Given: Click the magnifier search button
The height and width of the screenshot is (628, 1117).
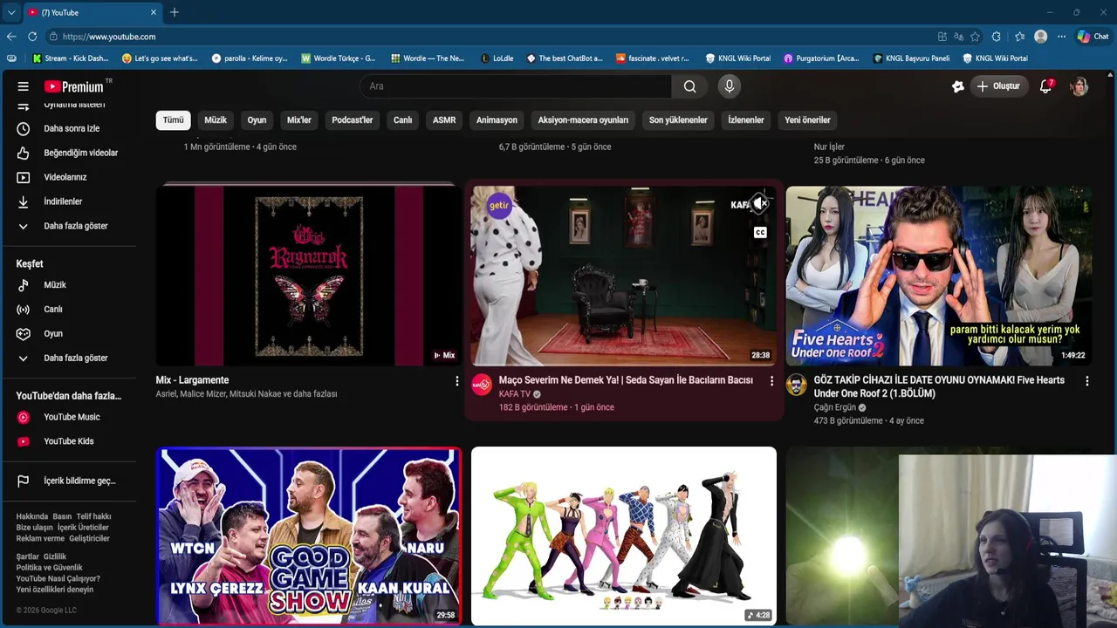Looking at the screenshot, I should (x=689, y=86).
